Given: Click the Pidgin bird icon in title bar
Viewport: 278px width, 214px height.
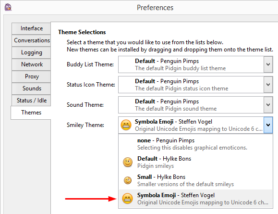Looking at the screenshot, I should [8, 7].
